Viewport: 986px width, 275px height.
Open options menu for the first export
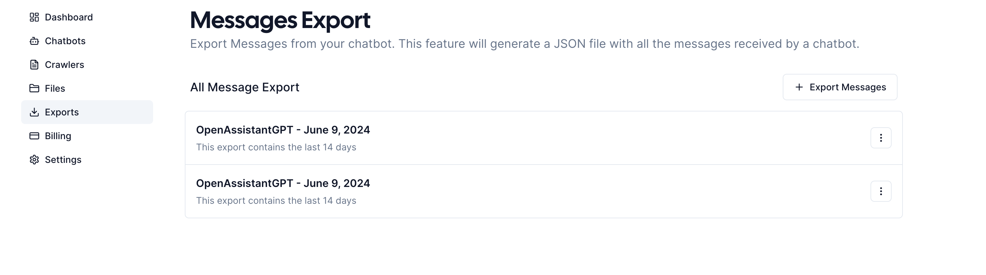click(x=881, y=138)
